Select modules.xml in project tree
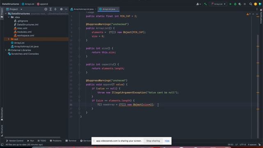Image resolution: width=263 pixels, height=148 pixels. [x=23, y=32]
